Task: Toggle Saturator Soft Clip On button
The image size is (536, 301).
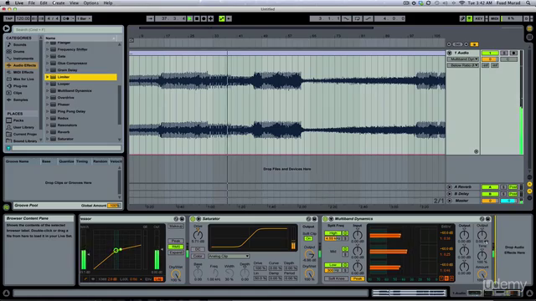Action: click(308, 238)
